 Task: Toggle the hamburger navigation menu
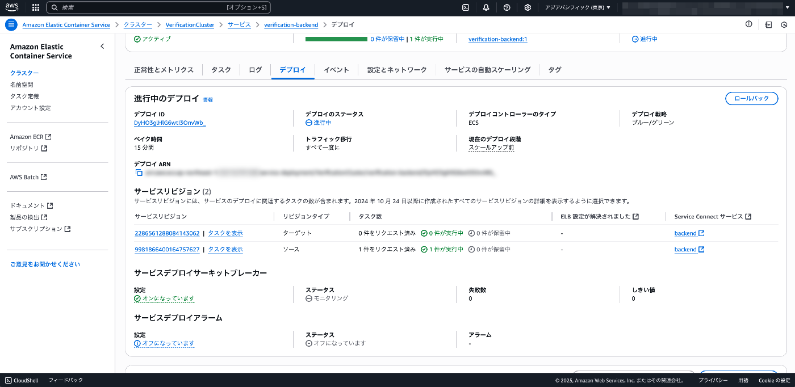tap(11, 25)
